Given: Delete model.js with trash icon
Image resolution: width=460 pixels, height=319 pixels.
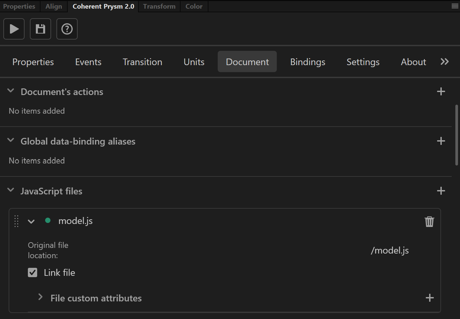Looking at the screenshot, I should coord(429,221).
